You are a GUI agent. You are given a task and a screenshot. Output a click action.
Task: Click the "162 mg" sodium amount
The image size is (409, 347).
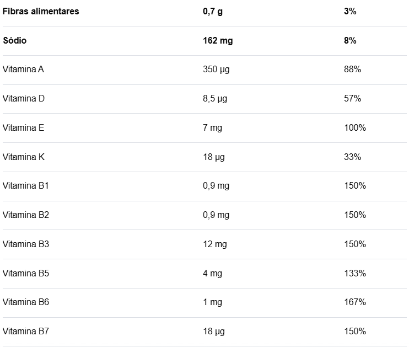pyautogui.click(x=218, y=41)
